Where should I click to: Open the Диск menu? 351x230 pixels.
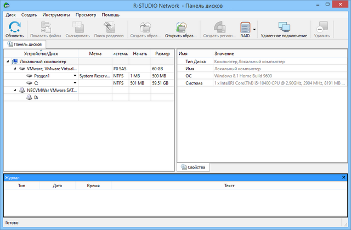10,15
